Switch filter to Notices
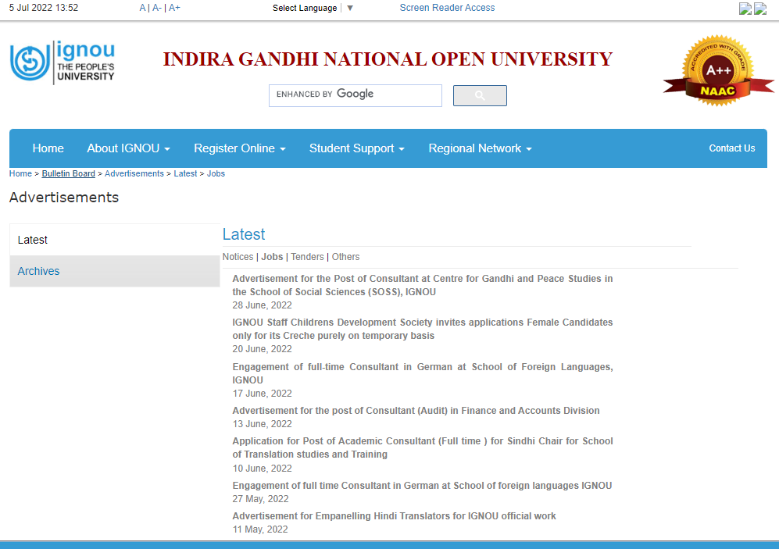Viewport: 779px width, 549px height. tap(238, 257)
